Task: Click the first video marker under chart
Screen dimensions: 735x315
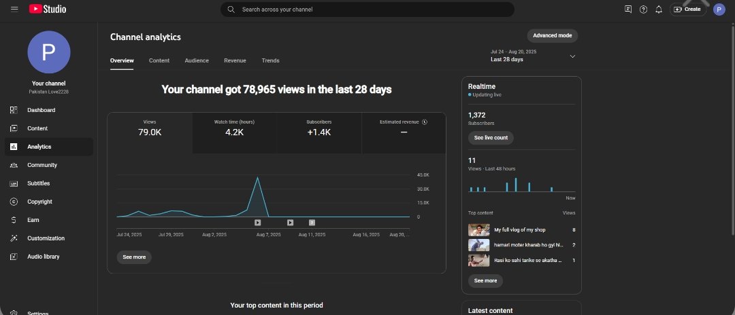Action: pyautogui.click(x=257, y=222)
